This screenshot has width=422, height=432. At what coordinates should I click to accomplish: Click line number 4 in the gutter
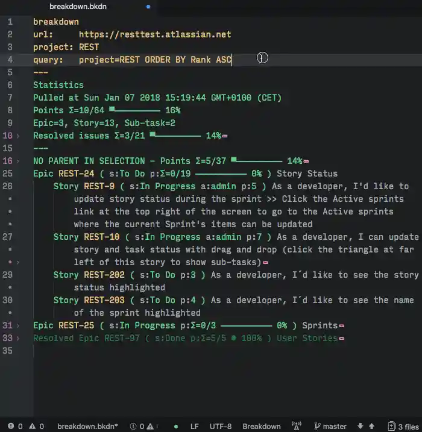pyautogui.click(x=10, y=60)
